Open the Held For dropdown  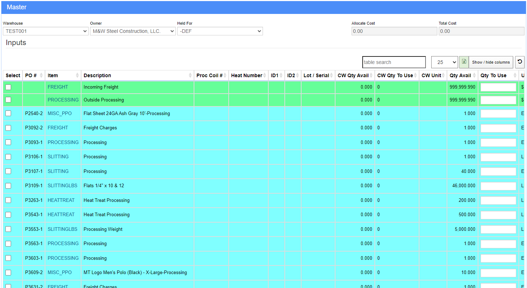[220, 31]
